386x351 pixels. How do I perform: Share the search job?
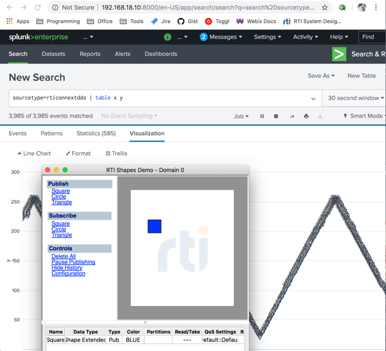pos(292,116)
